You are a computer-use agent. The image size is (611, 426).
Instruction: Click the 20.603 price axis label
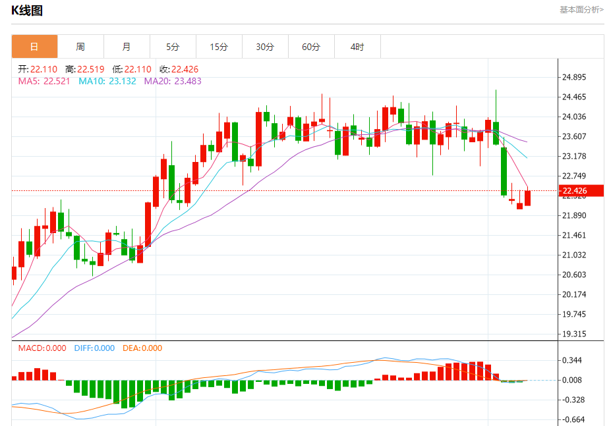574,275
